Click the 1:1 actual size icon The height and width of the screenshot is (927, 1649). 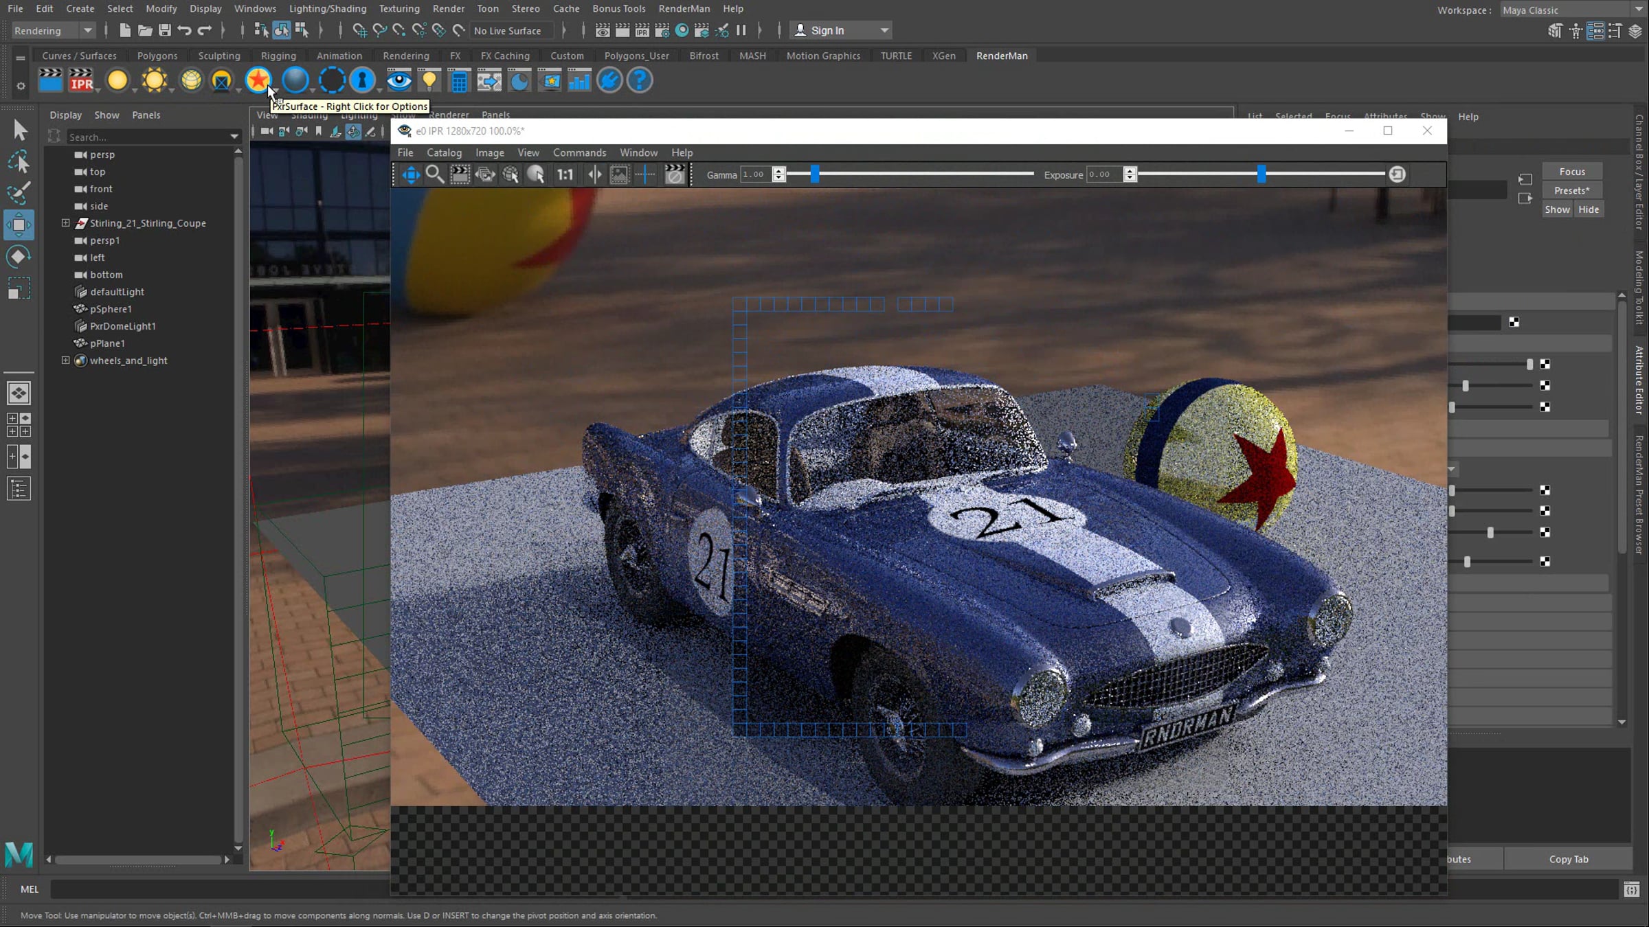coord(565,174)
